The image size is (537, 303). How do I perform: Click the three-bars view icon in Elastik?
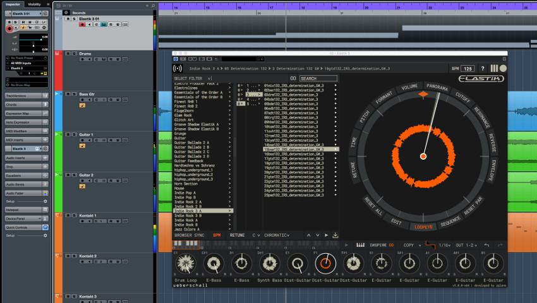494,68
